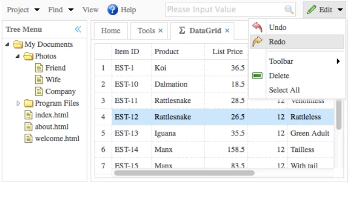The width and height of the screenshot is (360, 197).
Task: Expand the Program Files folder
Action: [x=18, y=103]
